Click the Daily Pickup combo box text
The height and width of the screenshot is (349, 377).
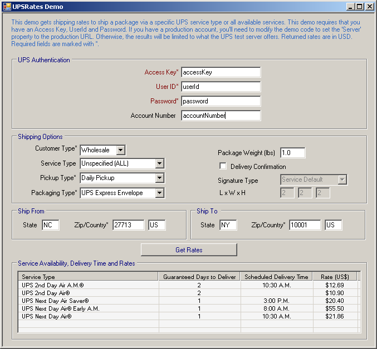click(98, 178)
